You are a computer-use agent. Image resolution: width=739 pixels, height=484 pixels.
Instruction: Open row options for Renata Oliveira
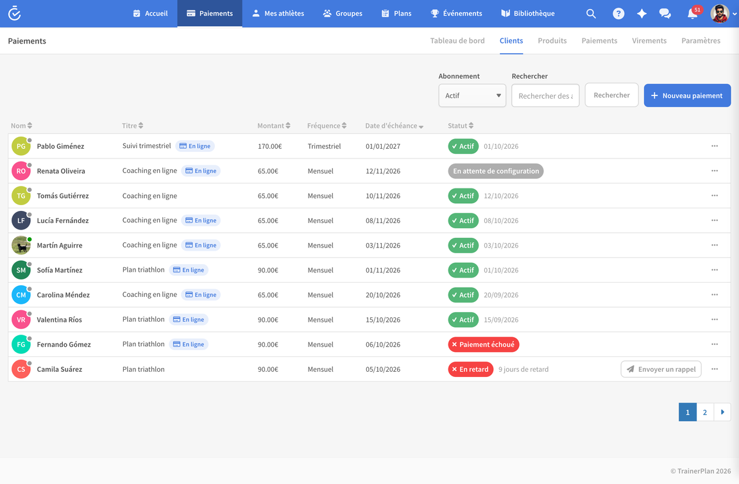(x=715, y=171)
